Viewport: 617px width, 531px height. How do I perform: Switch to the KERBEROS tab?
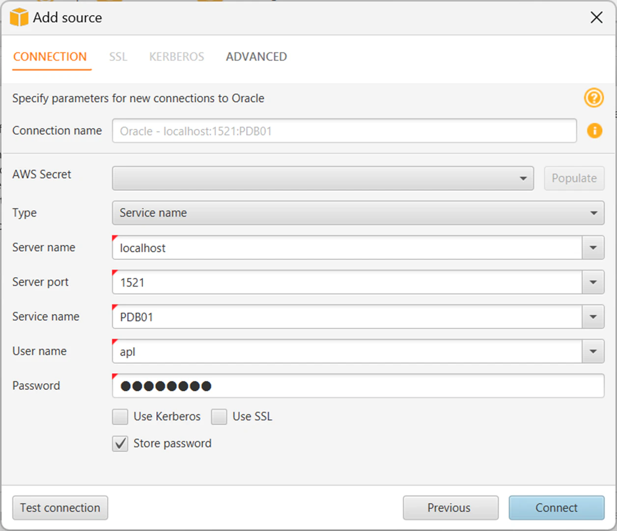click(x=177, y=57)
